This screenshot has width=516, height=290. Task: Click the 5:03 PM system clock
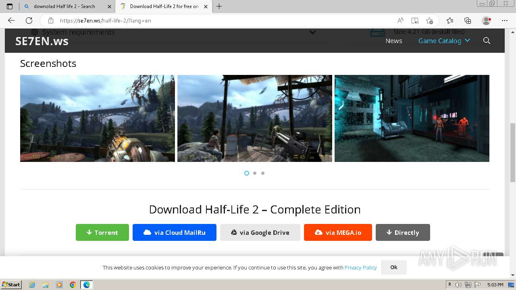pyautogui.click(x=495, y=285)
